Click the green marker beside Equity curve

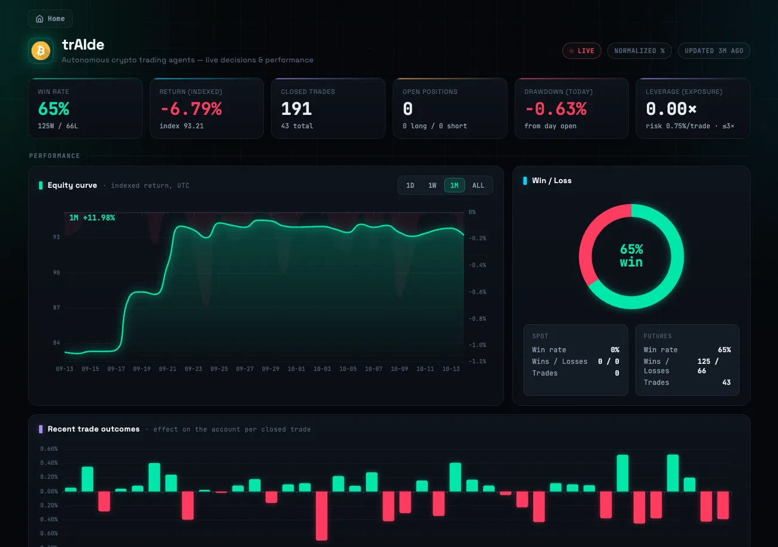41,186
